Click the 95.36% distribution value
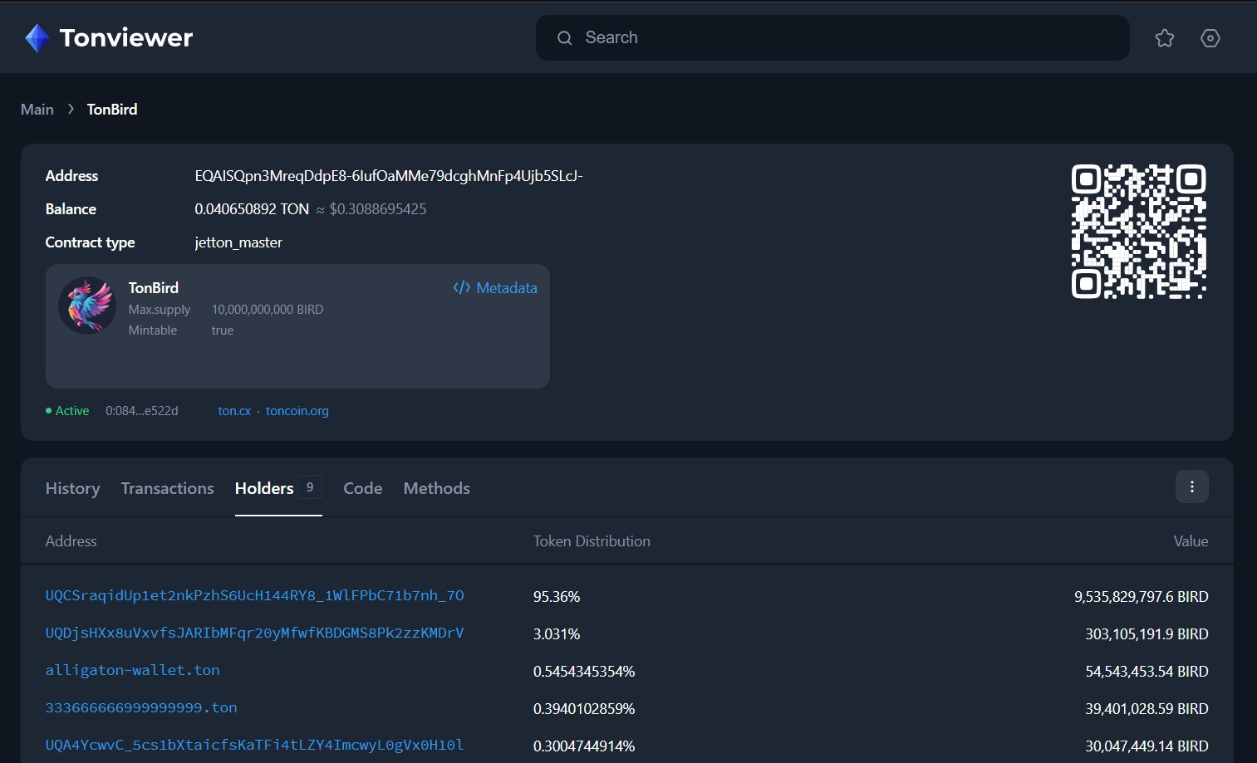 coord(557,597)
